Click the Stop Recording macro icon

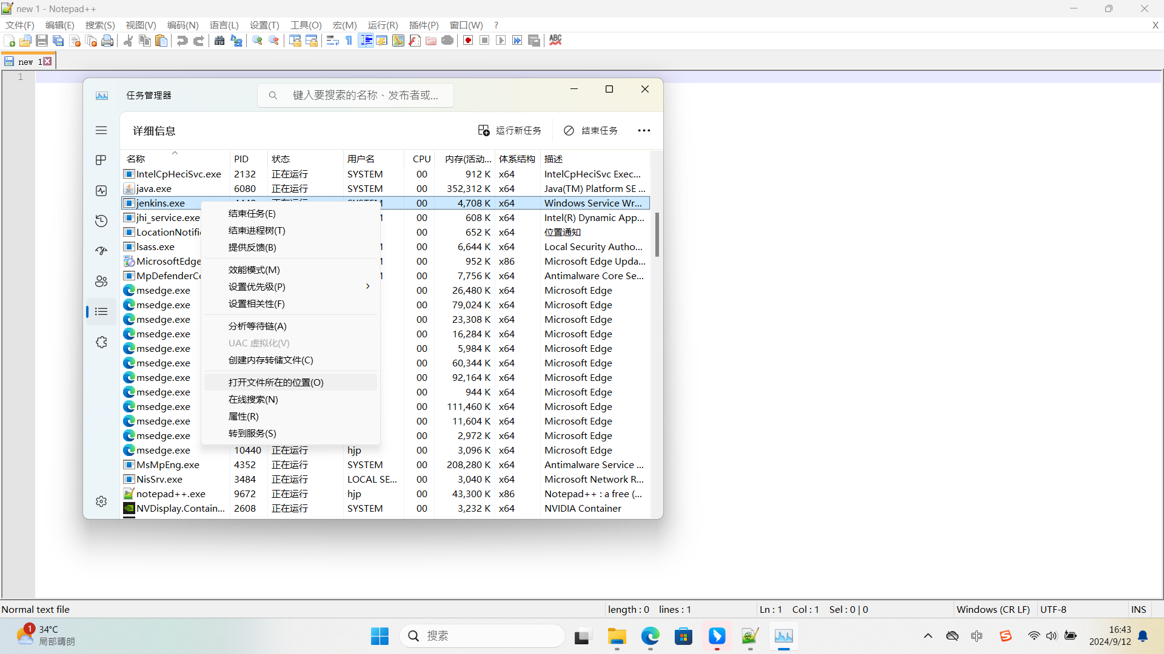point(484,41)
